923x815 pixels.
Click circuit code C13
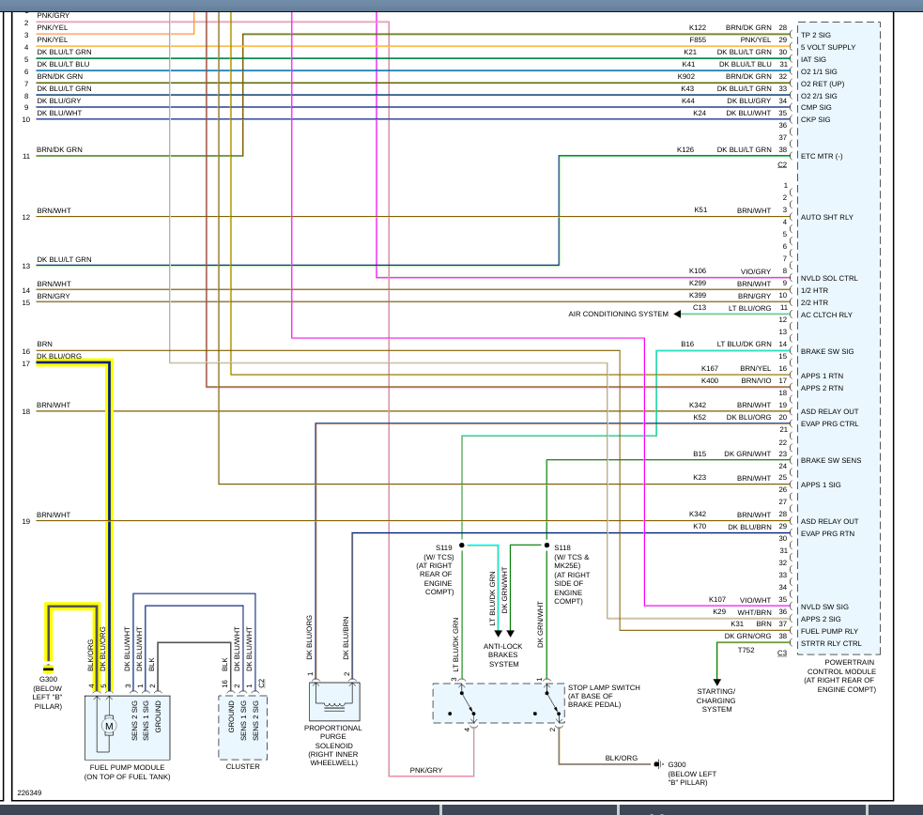700,308
